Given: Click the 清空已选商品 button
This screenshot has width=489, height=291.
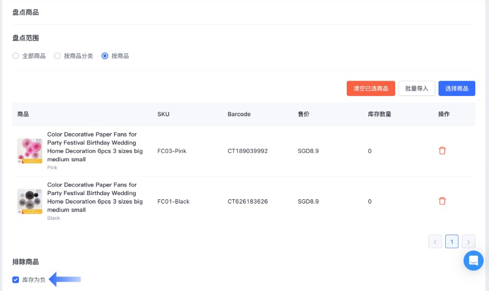Looking at the screenshot, I should pos(371,89).
